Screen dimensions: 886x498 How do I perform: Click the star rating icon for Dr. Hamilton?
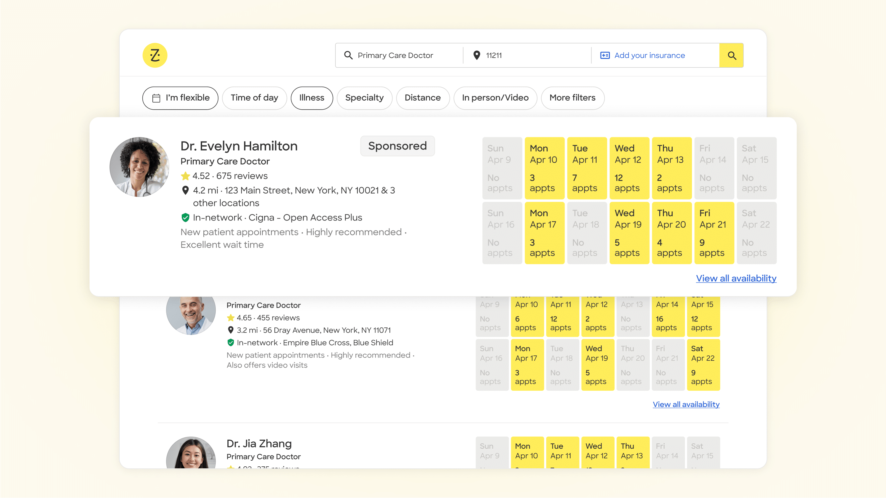coord(185,176)
